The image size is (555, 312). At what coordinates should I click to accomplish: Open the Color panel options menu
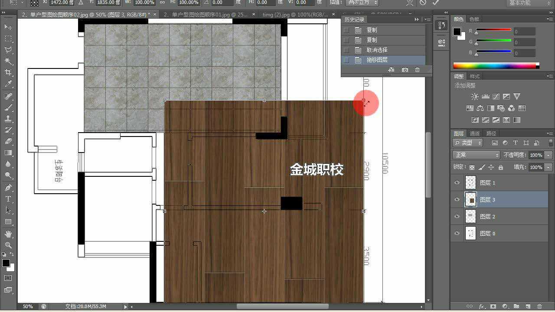(550, 19)
